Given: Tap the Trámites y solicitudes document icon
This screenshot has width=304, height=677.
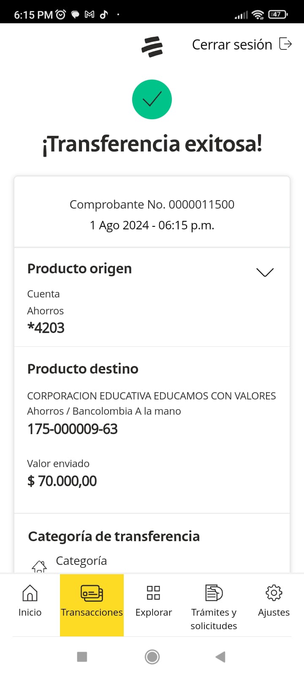Looking at the screenshot, I should point(214,593).
